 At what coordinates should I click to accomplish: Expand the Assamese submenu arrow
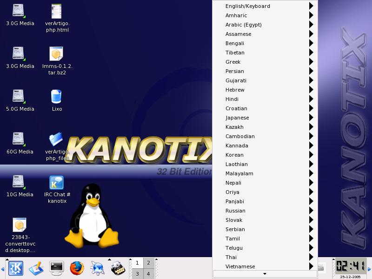311,34
